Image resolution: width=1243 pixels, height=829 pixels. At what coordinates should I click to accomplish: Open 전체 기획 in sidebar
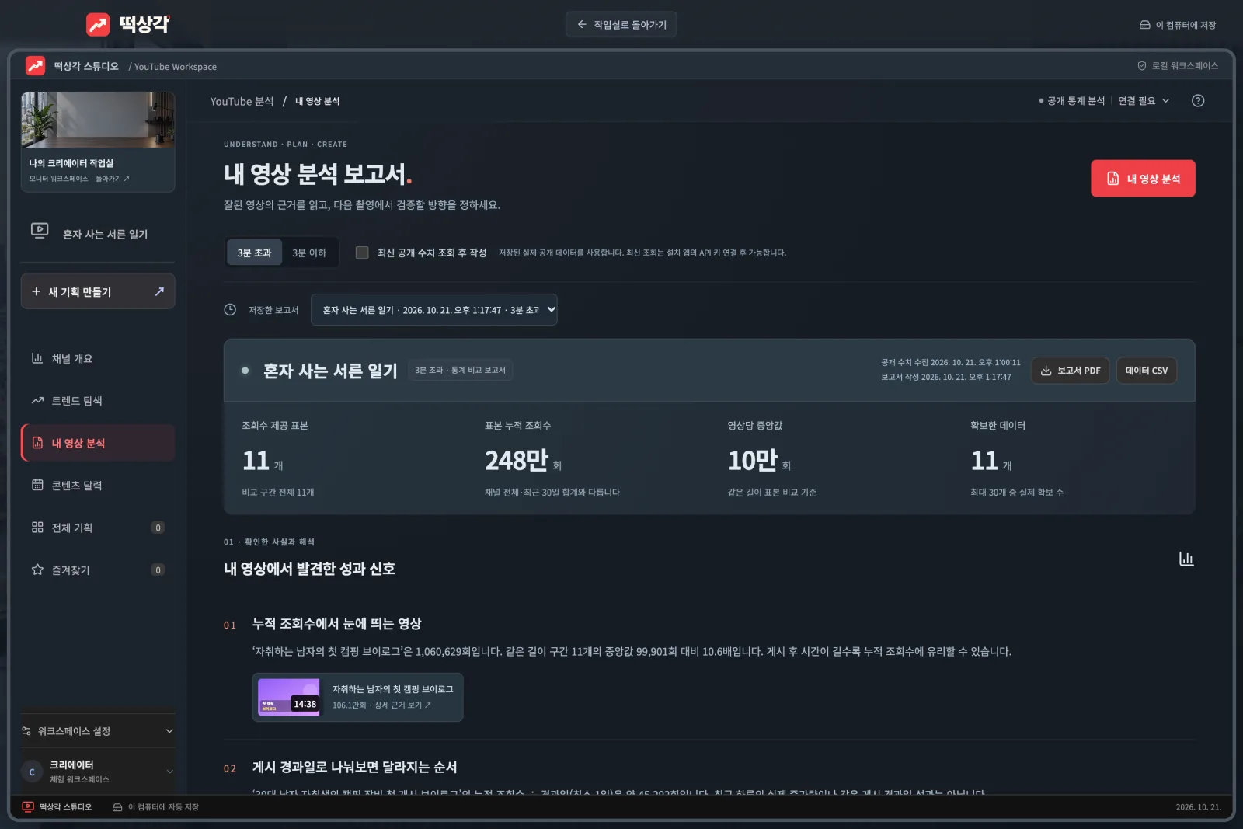click(x=98, y=528)
